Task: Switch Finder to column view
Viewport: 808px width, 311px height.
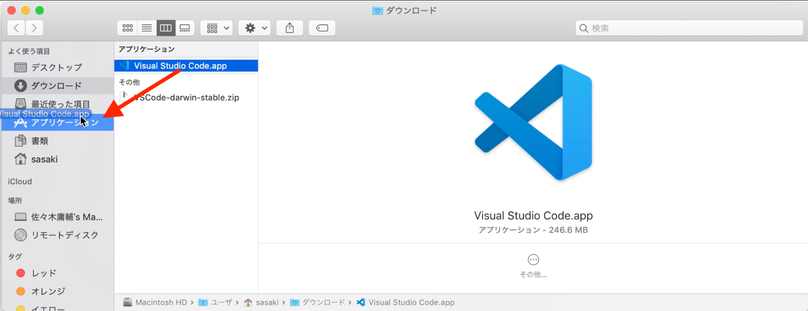Action: point(166,28)
